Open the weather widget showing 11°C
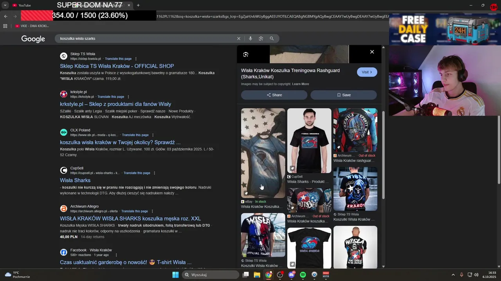Viewport: 501px width, 281px height. (18, 275)
